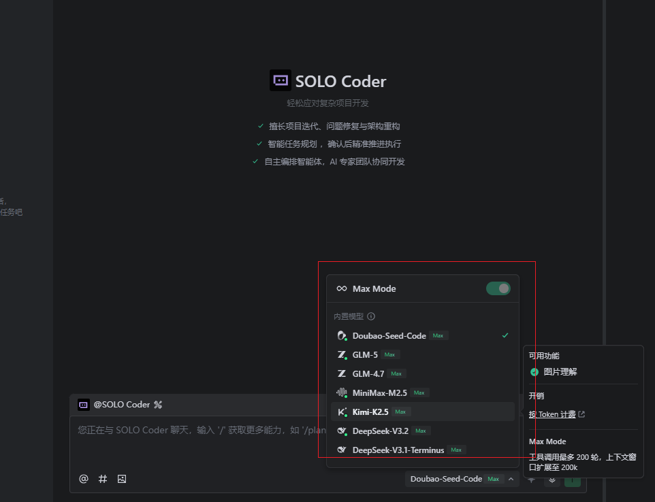Viewport: 655px width, 502px height.
Task: Click the Max badge next to GLM-5
Action: [389, 354]
